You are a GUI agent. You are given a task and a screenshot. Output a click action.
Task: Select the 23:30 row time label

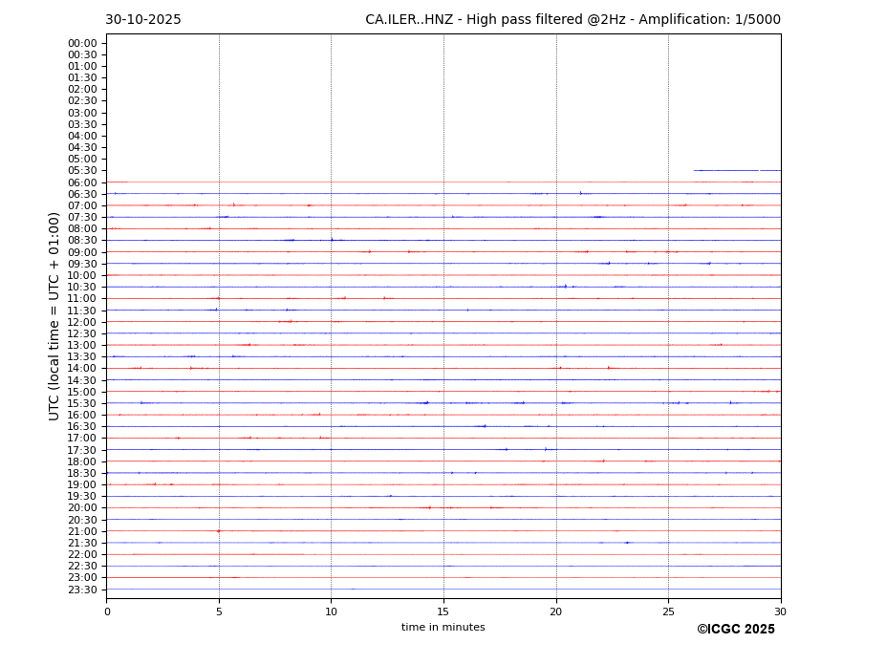coord(82,590)
